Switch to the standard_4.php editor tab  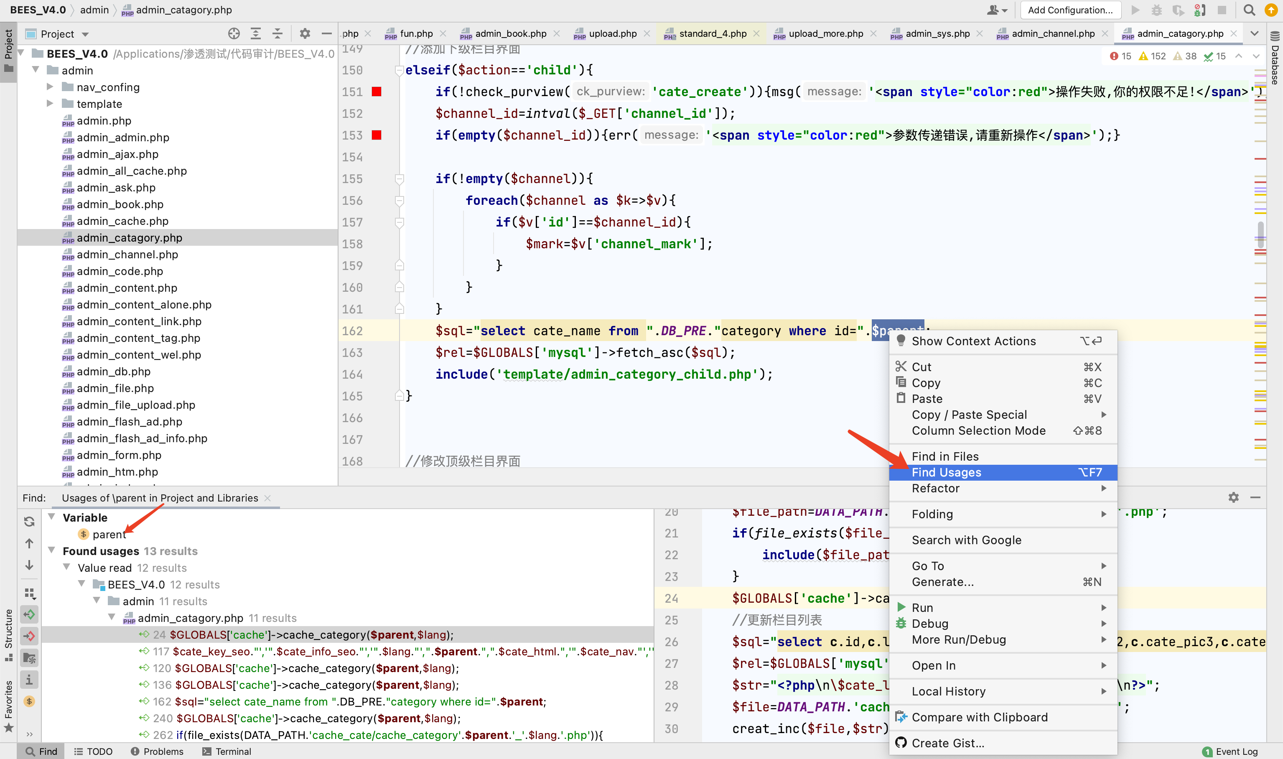pyautogui.click(x=706, y=34)
